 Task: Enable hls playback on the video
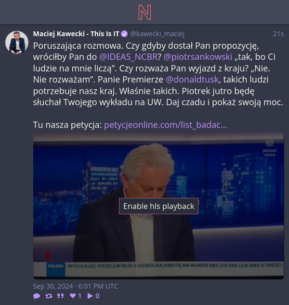(x=158, y=206)
